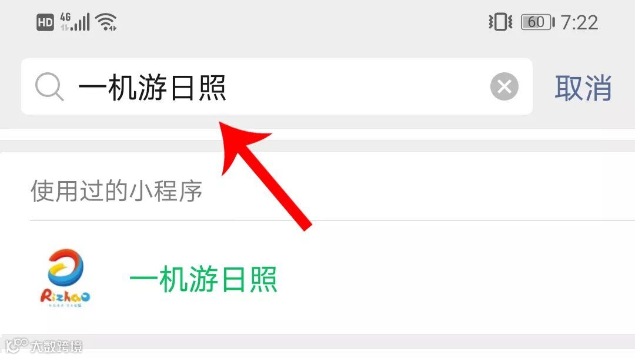Open the Rizhao mini program logo
The height and width of the screenshot is (358, 635).
click(x=65, y=278)
